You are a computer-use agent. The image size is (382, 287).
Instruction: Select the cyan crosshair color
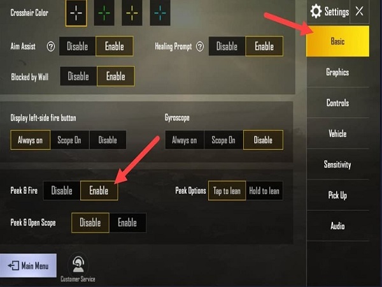click(x=160, y=13)
